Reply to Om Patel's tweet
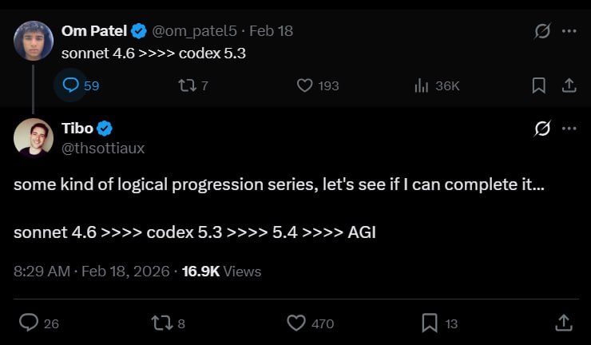The width and height of the screenshot is (591, 345). [x=70, y=85]
